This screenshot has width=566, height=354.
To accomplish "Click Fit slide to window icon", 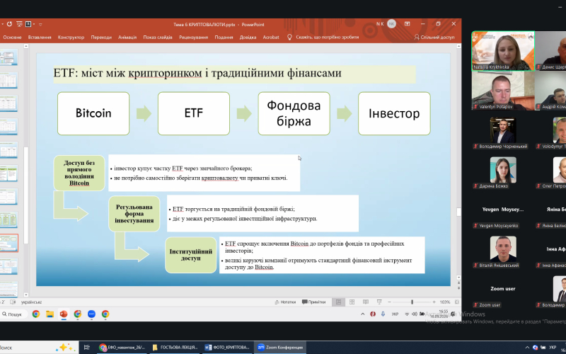I will (x=456, y=302).
